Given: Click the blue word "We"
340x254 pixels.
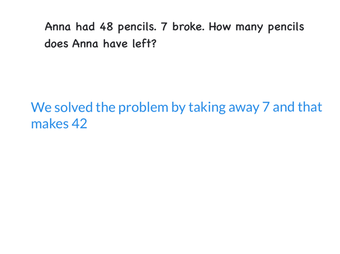Looking at the screenshot, I should (41, 107).
